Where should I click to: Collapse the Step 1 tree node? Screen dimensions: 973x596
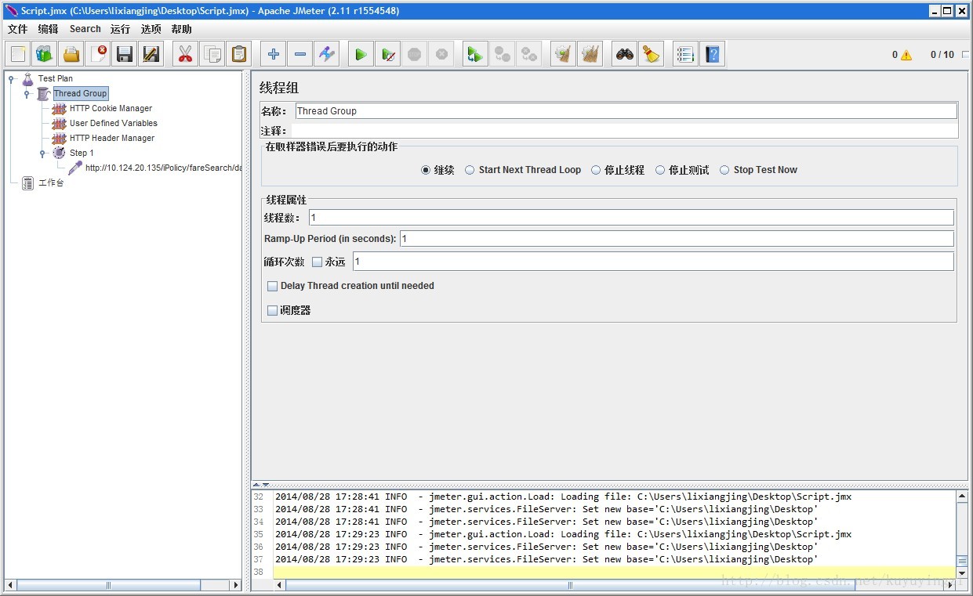pos(42,154)
